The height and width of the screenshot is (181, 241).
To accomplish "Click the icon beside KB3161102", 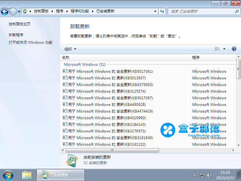I will (x=65, y=144).
